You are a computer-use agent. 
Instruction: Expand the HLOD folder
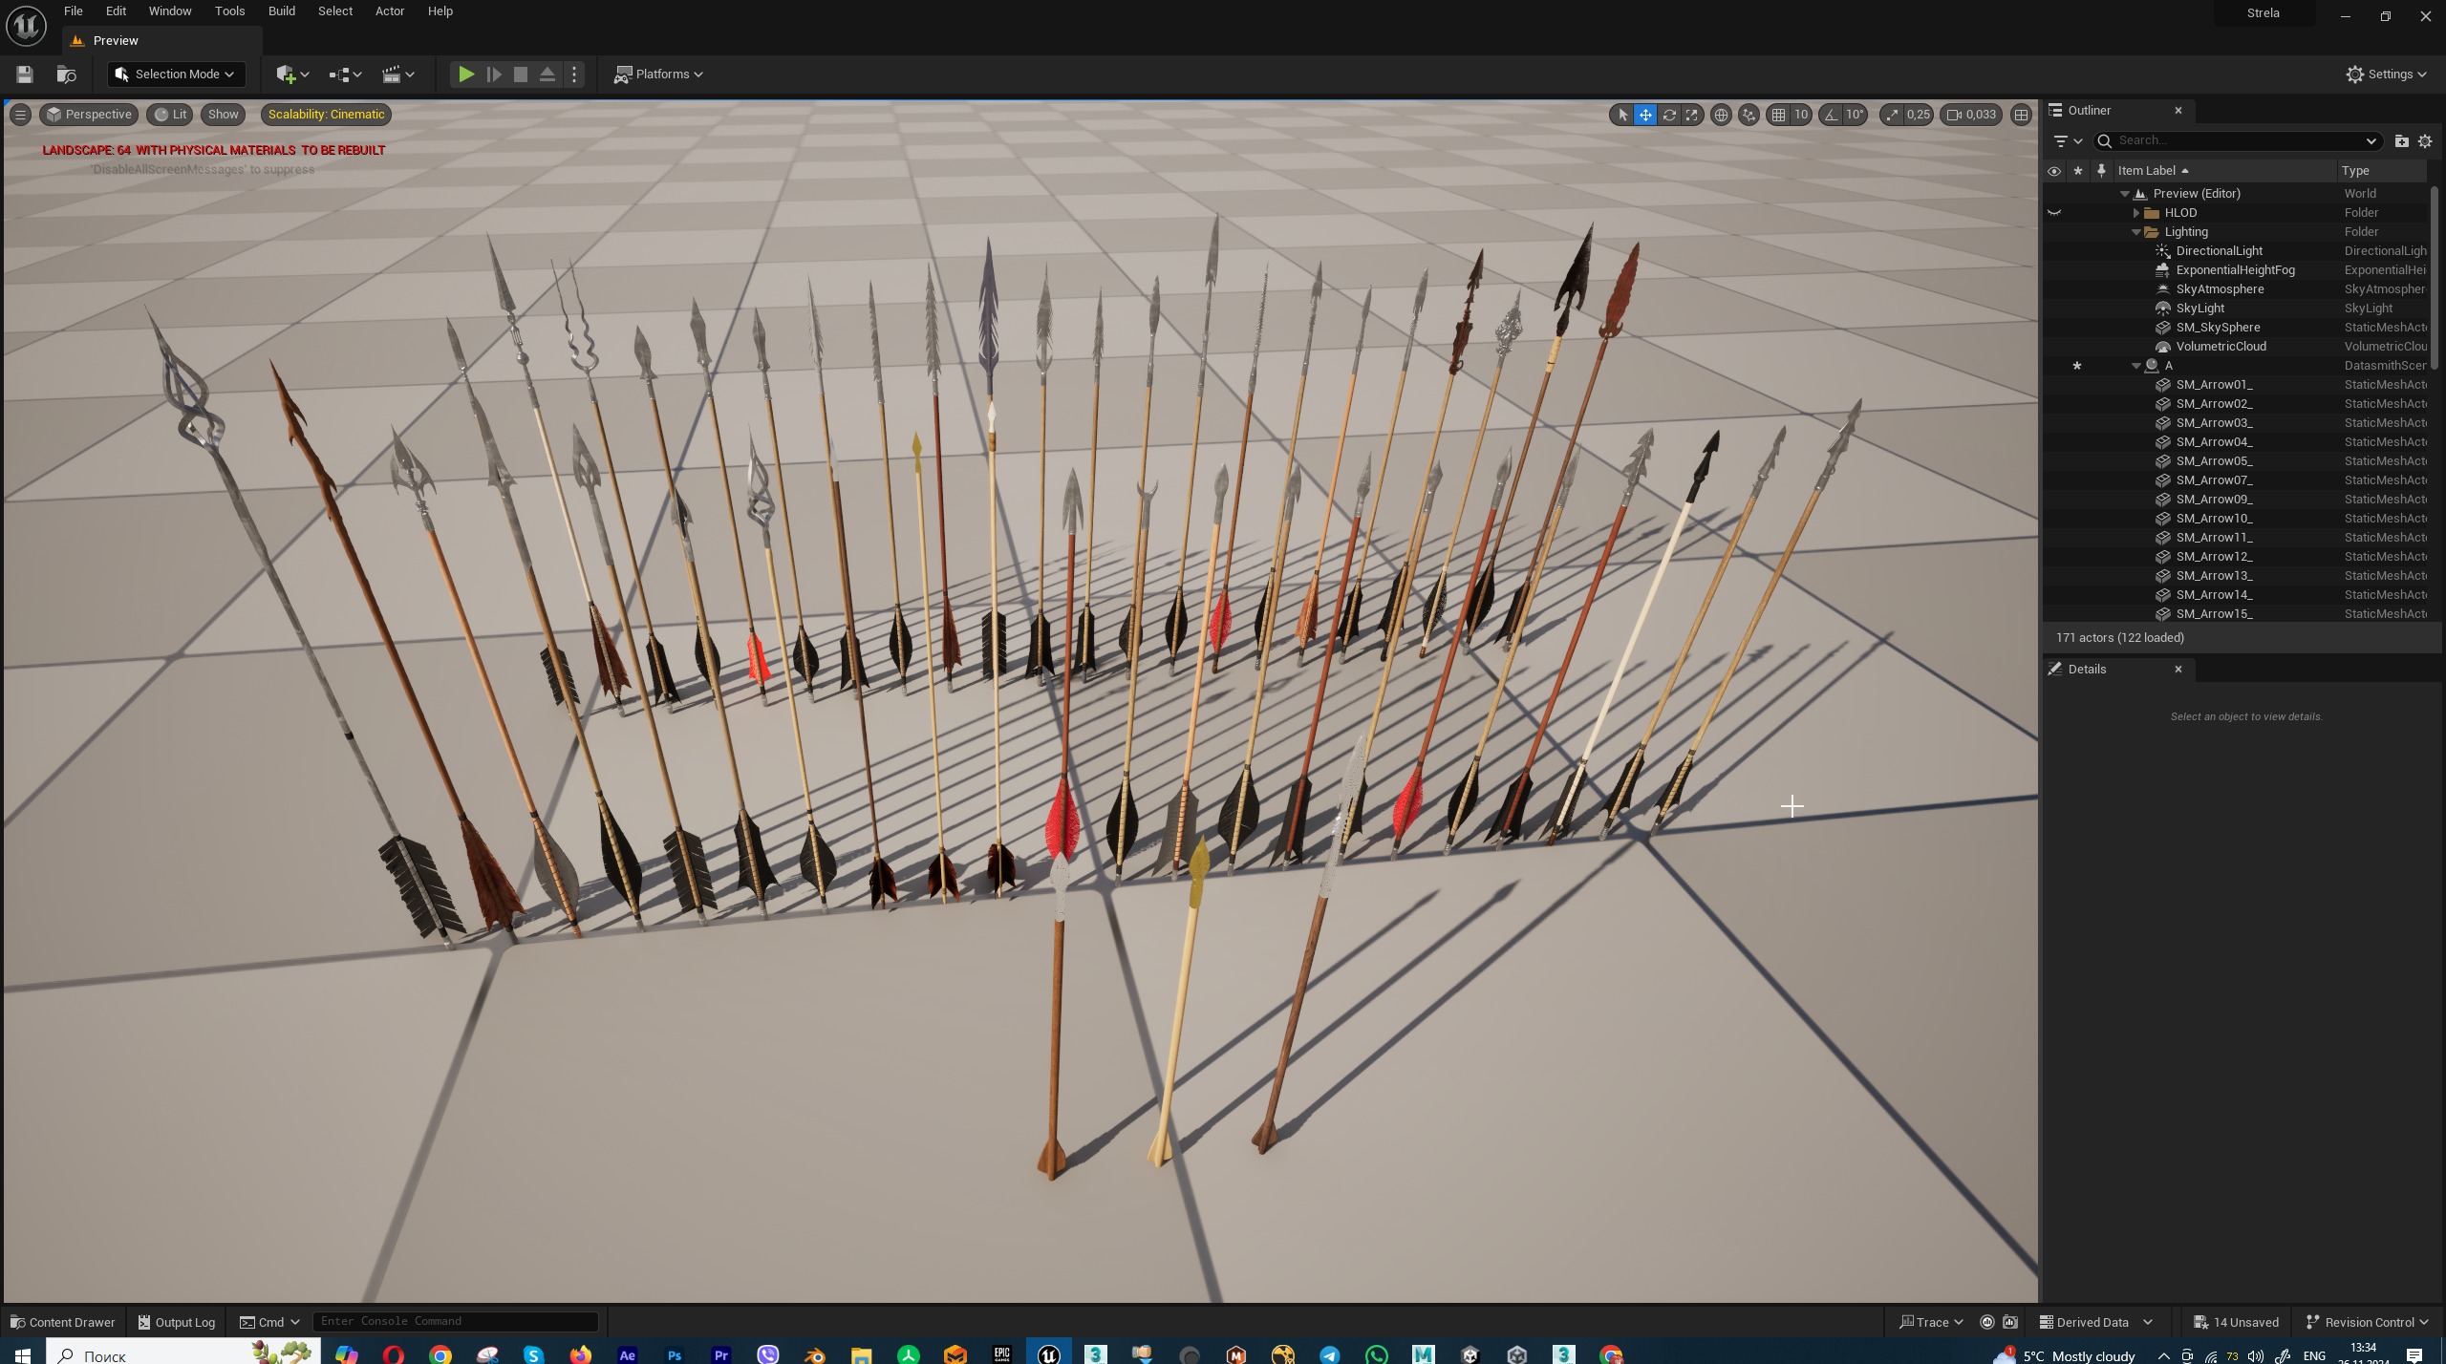tap(2136, 213)
